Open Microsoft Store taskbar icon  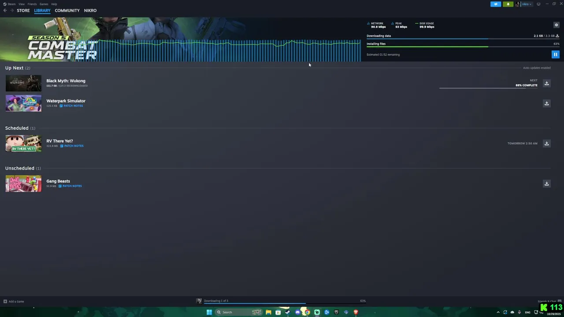(278, 312)
